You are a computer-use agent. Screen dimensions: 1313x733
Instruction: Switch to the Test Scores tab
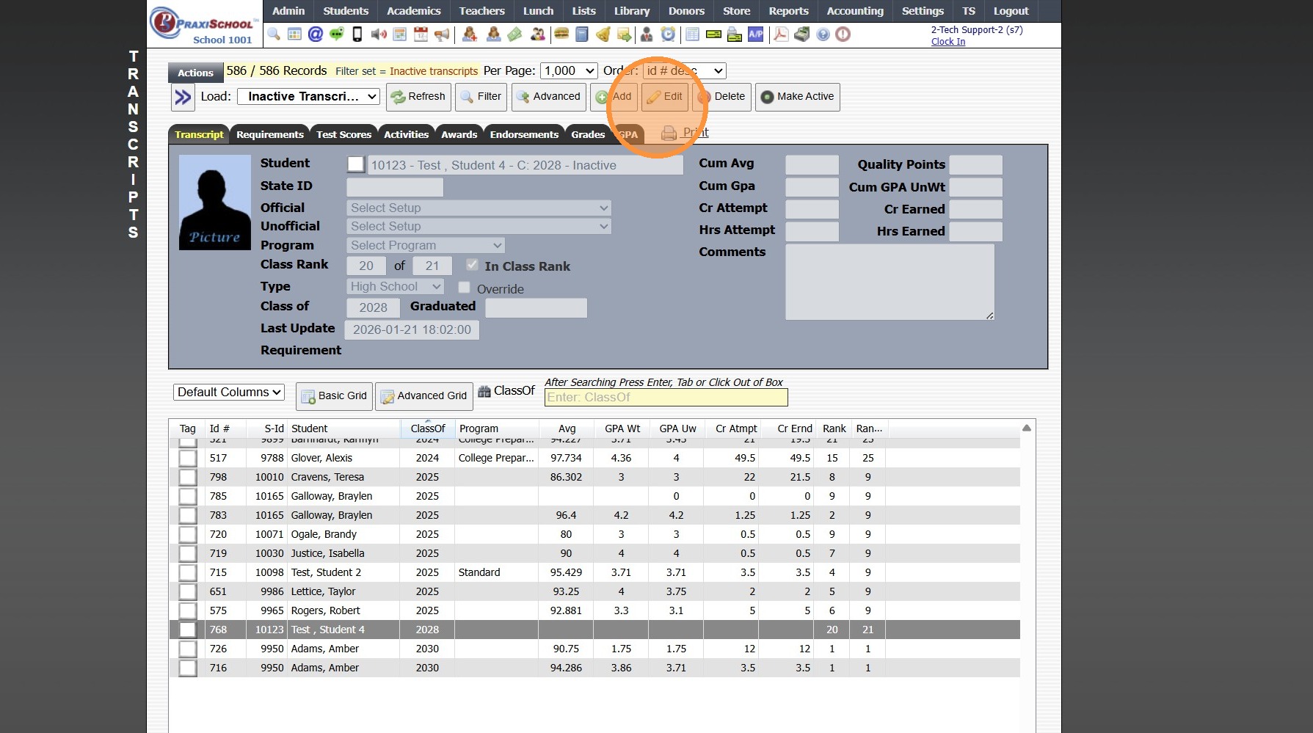343,135
